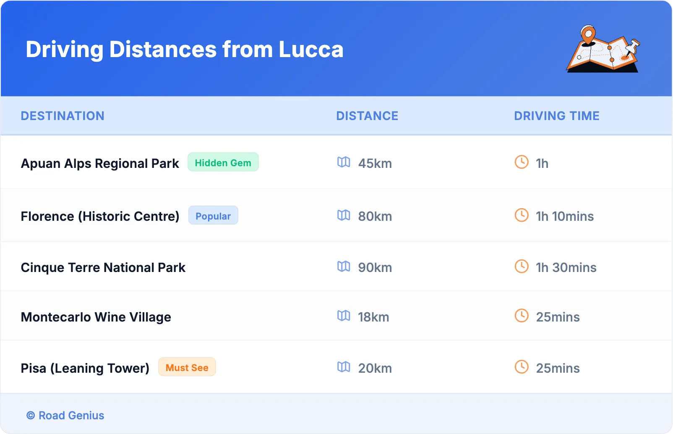Click the DISTANCE column header
673x434 pixels.
coord(367,116)
